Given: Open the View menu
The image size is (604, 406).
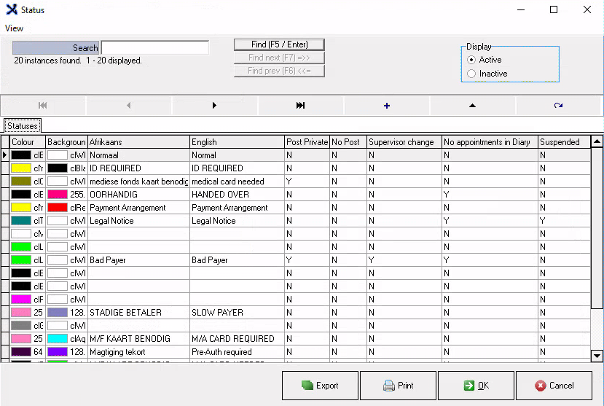Looking at the screenshot, I should pyautogui.click(x=14, y=28).
